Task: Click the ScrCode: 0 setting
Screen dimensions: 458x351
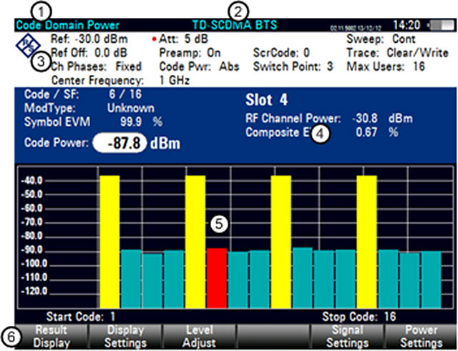Action: click(x=281, y=53)
